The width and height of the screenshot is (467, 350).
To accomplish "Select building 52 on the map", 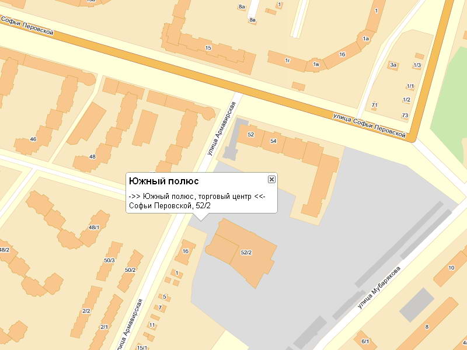I will click(251, 135).
